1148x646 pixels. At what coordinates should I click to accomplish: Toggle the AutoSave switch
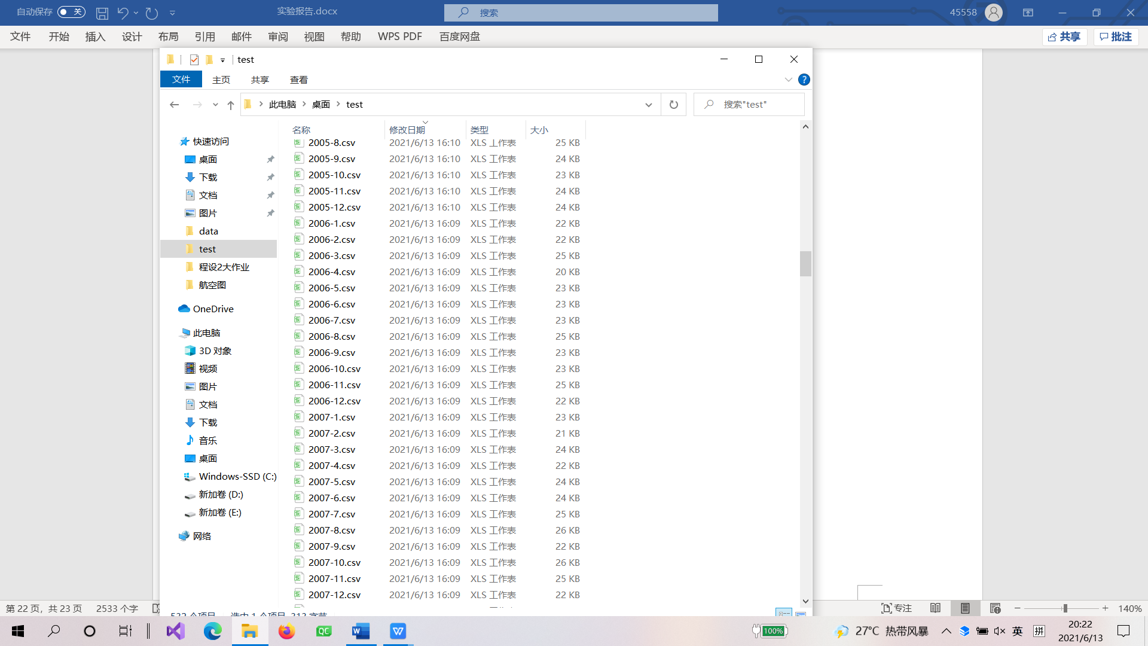pyautogui.click(x=72, y=12)
